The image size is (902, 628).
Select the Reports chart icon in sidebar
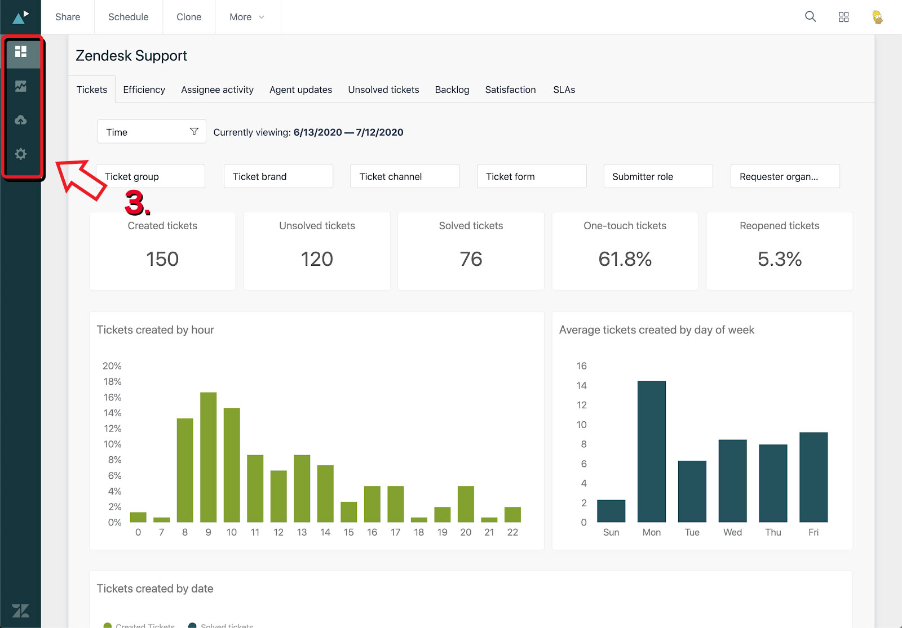[x=21, y=86]
